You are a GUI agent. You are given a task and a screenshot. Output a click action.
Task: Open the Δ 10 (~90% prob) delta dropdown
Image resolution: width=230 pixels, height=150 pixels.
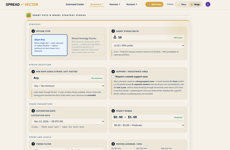point(148,45)
